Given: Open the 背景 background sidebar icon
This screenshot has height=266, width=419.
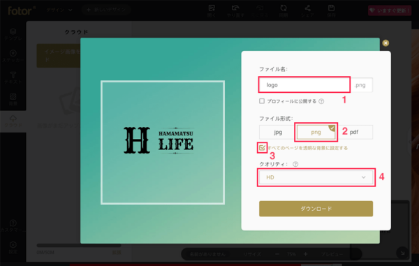Looking at the screenshot, I should click(x=13, y=99).
